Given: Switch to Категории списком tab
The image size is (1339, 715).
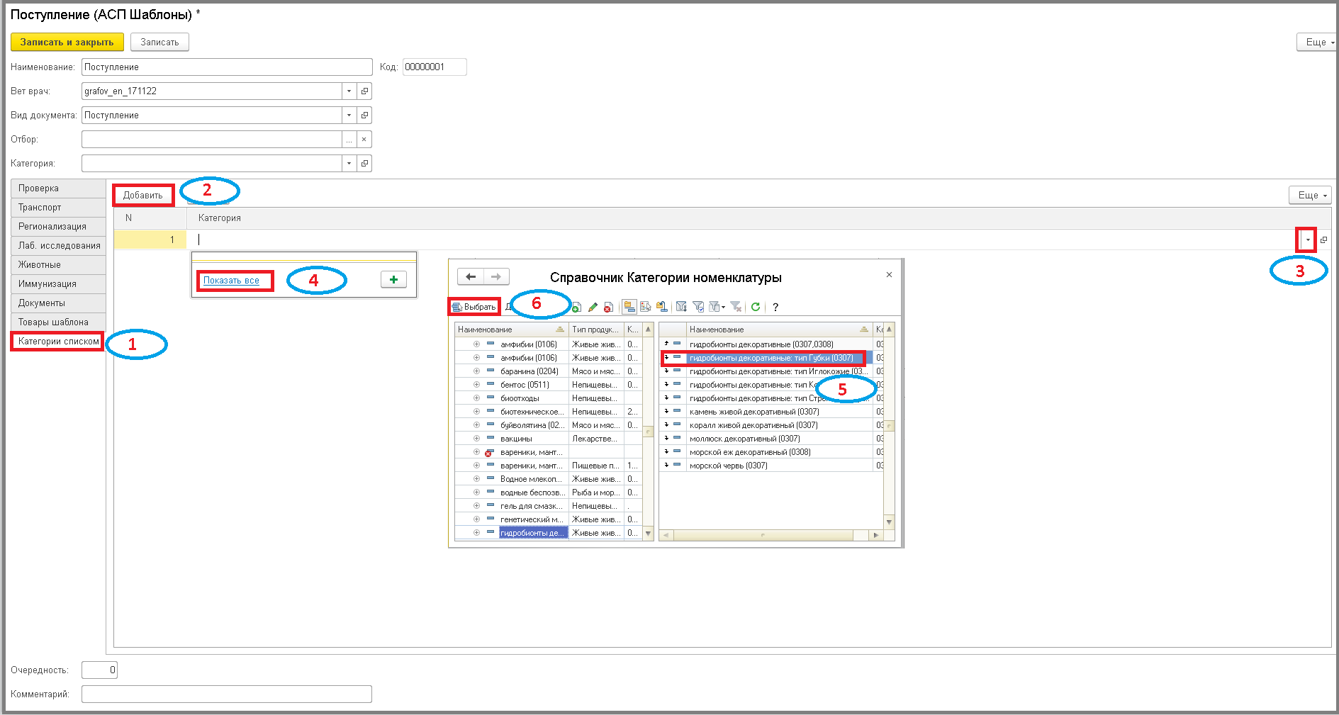Looking at the screenshot, I should pyautogui.click(x=58, y=341).
